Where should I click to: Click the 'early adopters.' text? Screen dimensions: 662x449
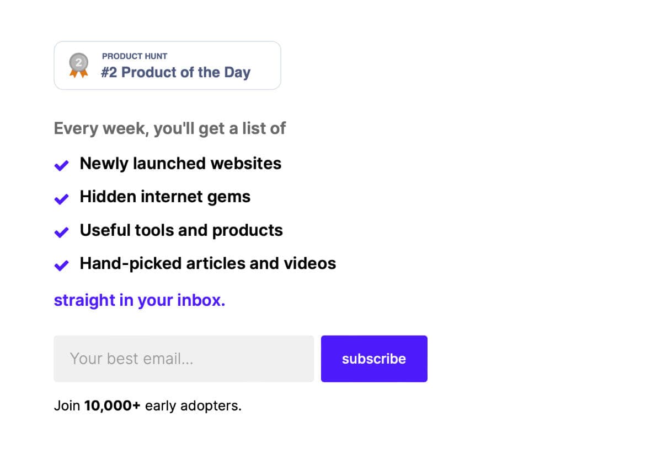pyautogui.click(x=194, y=407)
